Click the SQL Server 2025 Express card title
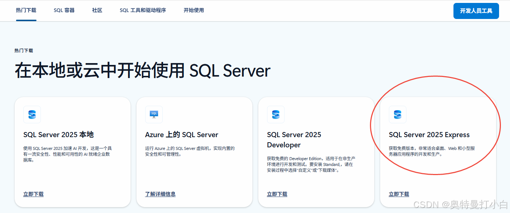 click(429, 135)
